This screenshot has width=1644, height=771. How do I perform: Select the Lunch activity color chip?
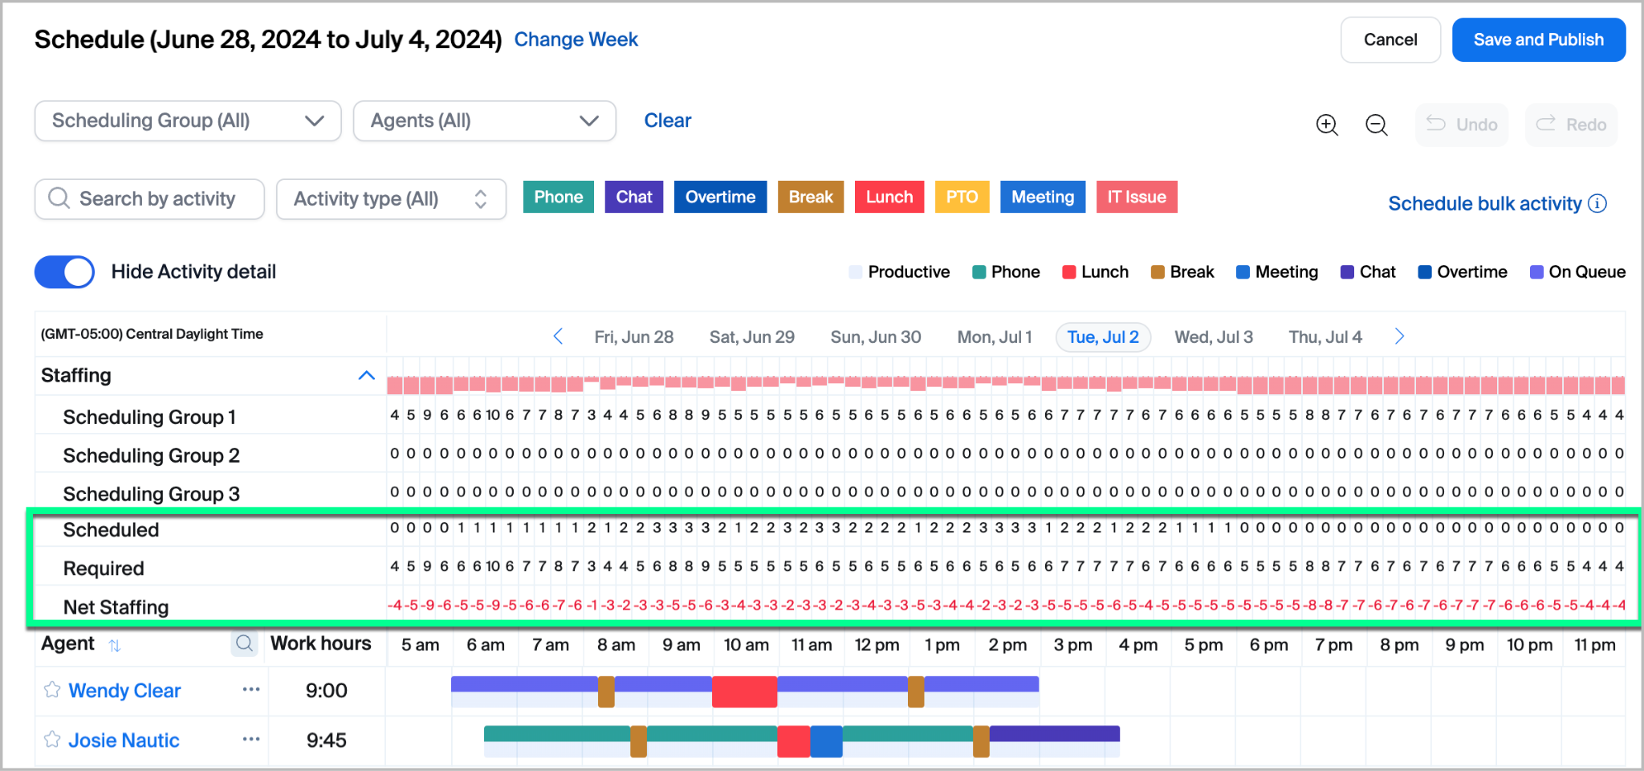[x=889, y=198]
